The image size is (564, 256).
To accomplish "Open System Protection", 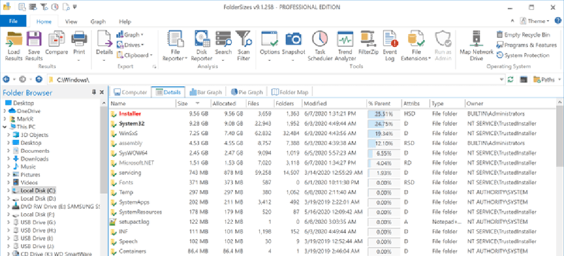I will pos(523,55).
